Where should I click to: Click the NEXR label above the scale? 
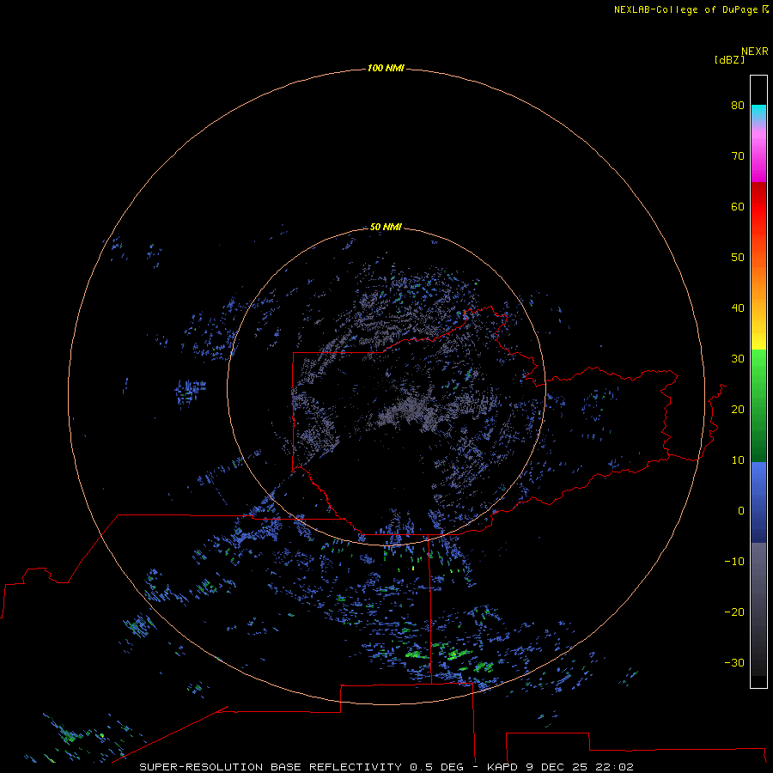(755, 52)
